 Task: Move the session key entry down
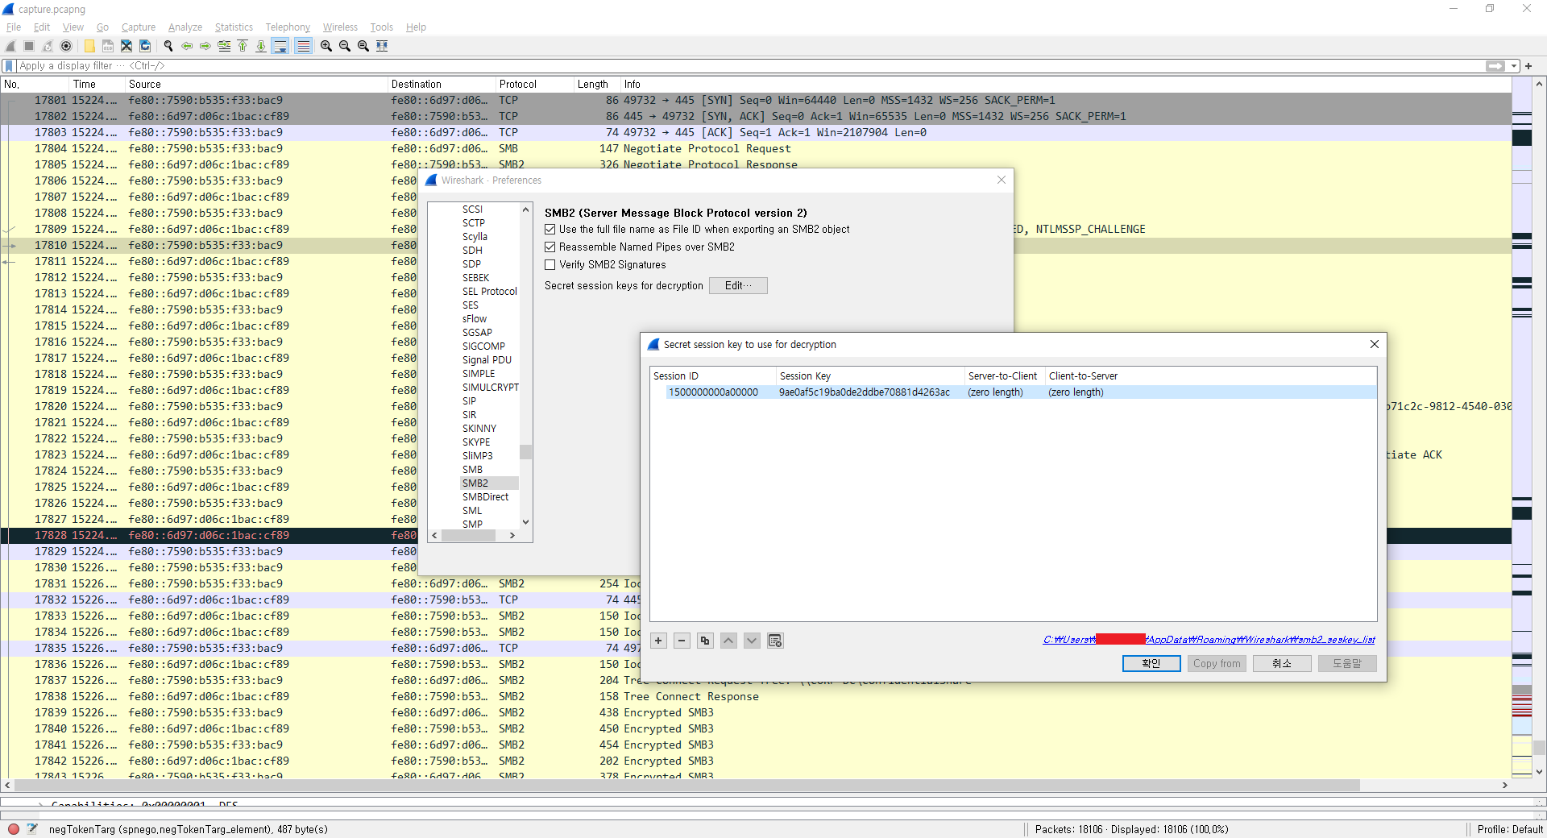tap(752, 641)
